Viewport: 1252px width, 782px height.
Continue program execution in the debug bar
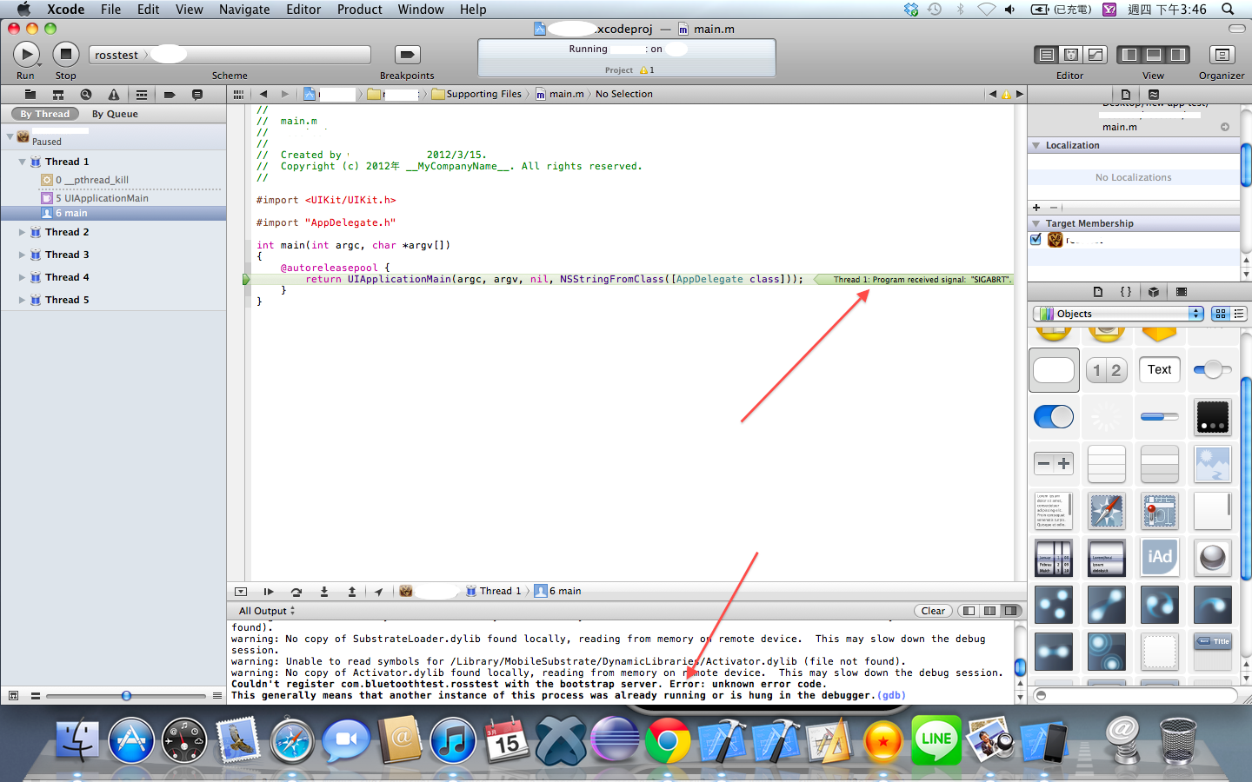[x=269, y=591]
